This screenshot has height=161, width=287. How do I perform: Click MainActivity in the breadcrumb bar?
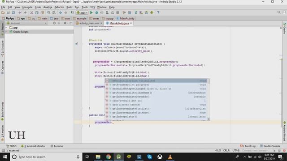pos(127,18)
